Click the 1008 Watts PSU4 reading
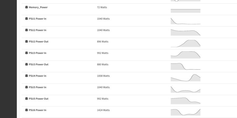Screen dimensions: 237x118 click(x=103, y=76)
